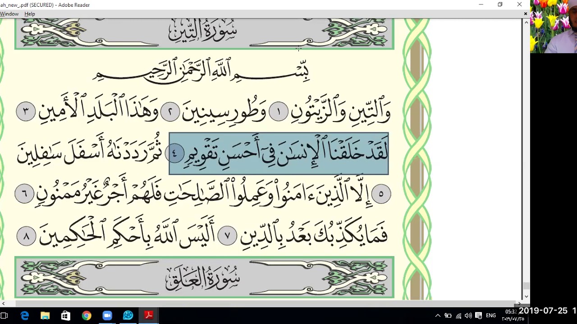Click the verse number 5 marker
The width and height of the screenshot is (577, 324).
click(381, 194)
